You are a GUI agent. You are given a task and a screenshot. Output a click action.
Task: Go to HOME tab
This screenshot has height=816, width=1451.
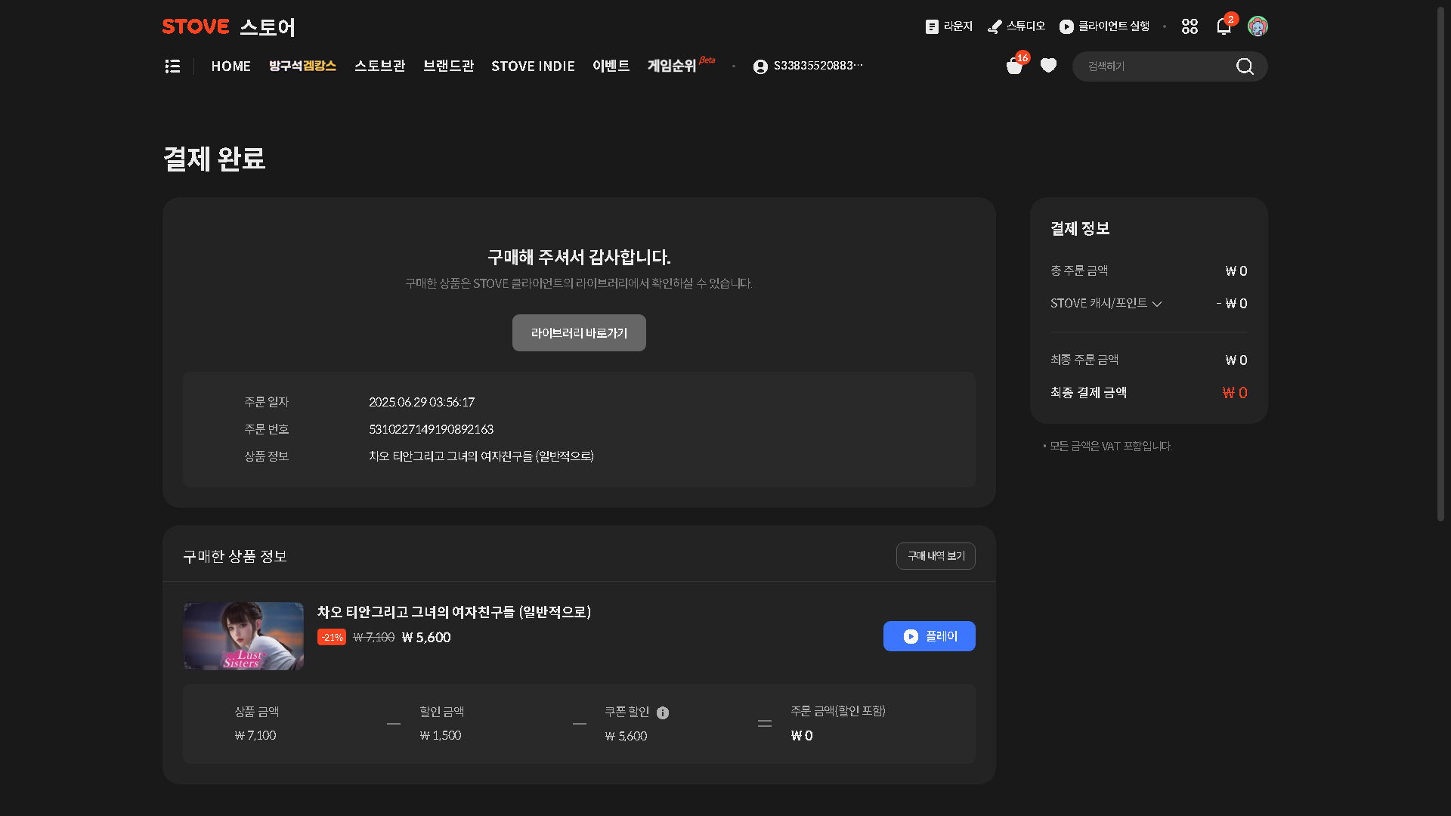point(230,66)
